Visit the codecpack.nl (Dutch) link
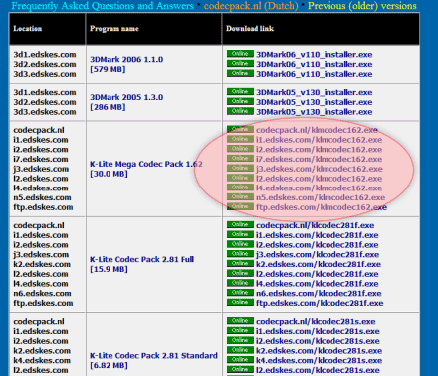The width and height of the screenshot is (438, 376). tap(251, 6)
